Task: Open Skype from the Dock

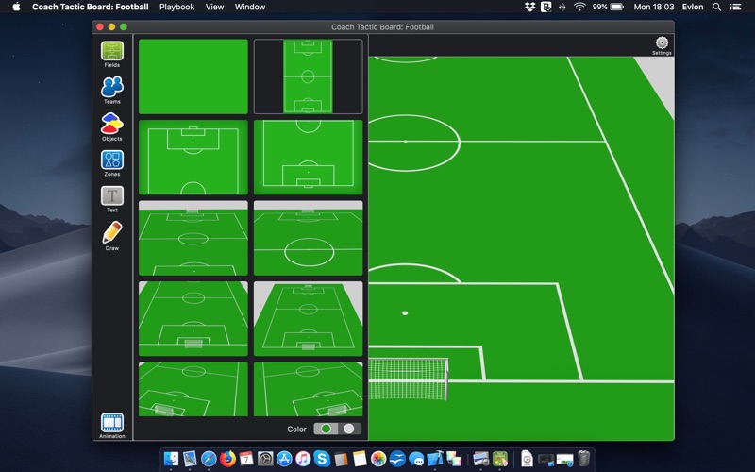Action: click(322, 459)
